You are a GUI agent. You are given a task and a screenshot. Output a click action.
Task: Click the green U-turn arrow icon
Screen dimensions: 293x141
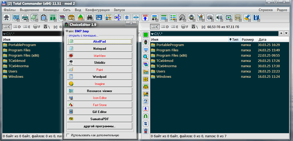click(x=146, y=116)
